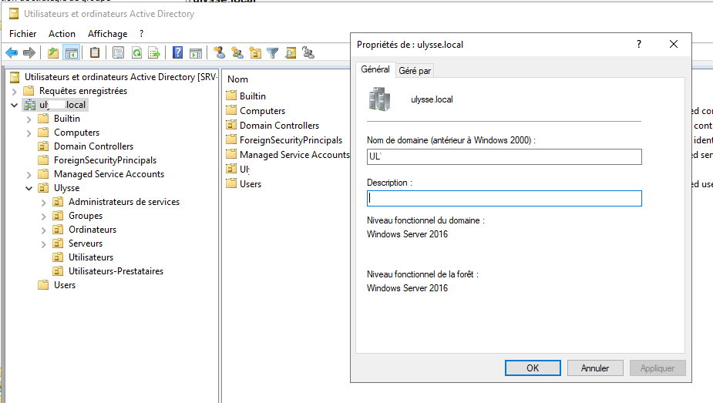Image resolution: width=713 pixels, height=403 pixels.
Task: Create a new user with toolbar icon
Action: 220,52
